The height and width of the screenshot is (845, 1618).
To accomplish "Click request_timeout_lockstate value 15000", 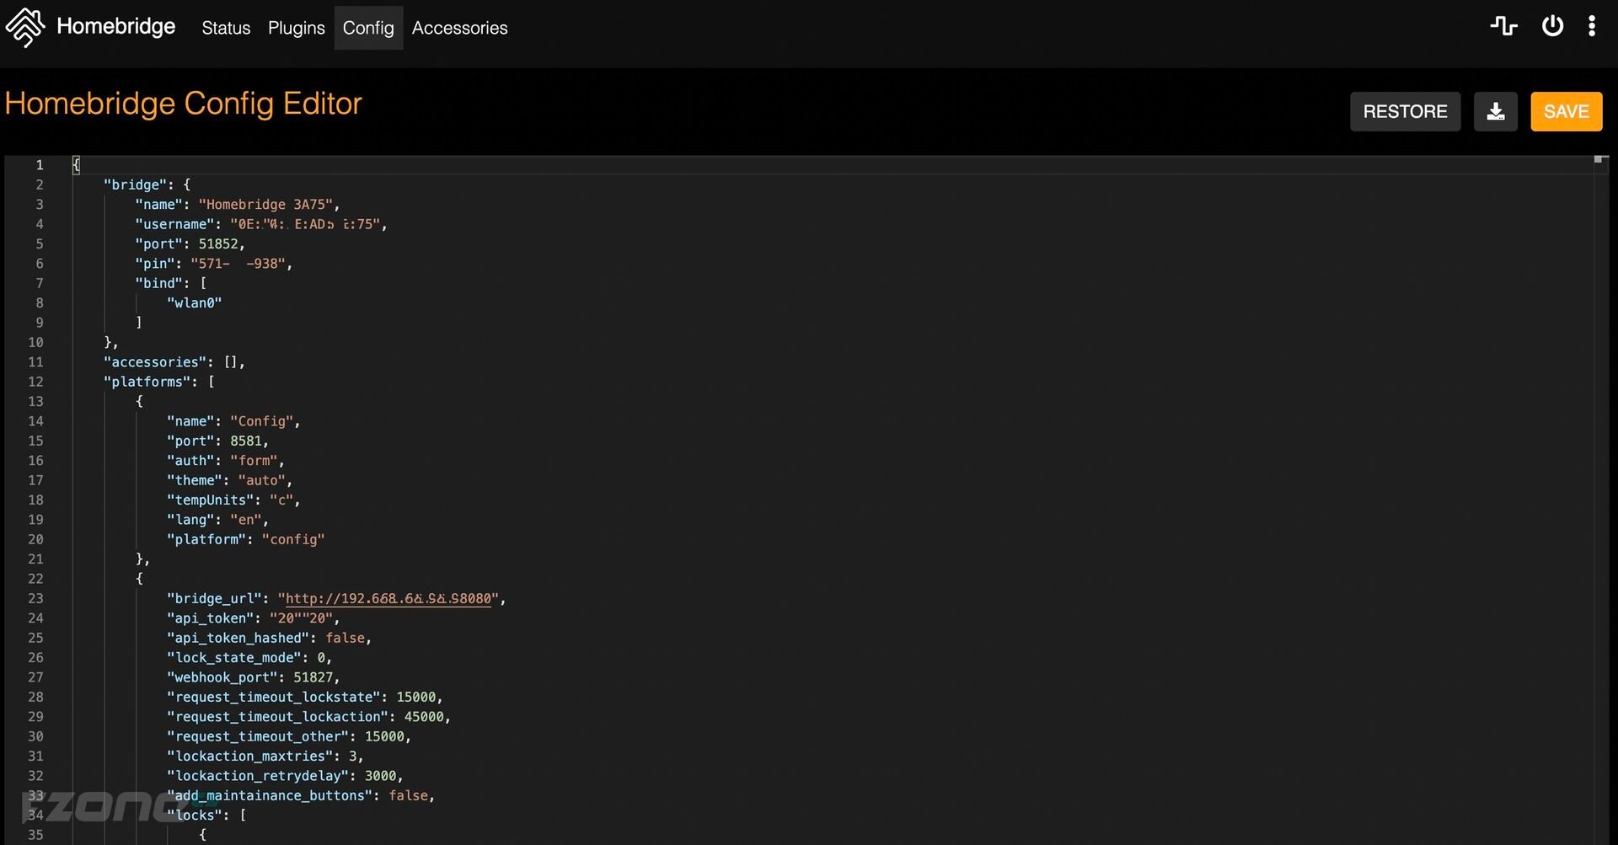I will [x=416, y=698].
